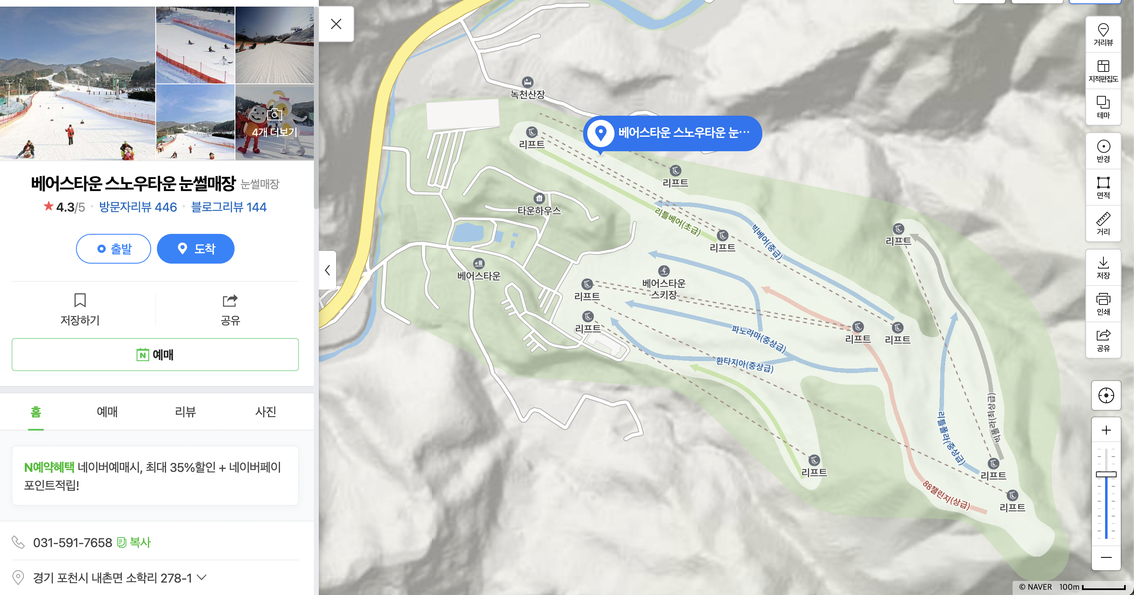Image resolution: width=1134 pixels, height=595 pixels.
Task: Click the zoom level slider handle
Action: point(1106,474)
